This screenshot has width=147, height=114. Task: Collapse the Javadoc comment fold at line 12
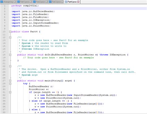(x=10, y=37)
